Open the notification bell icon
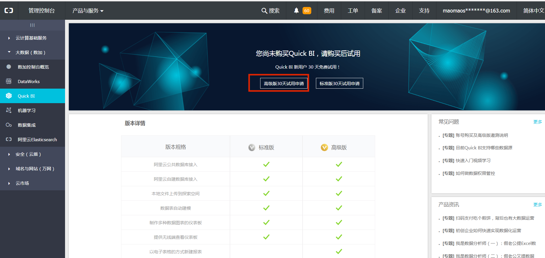Viewport: 545px width, 258px height. pyautogui.click(x=296, y=11)
